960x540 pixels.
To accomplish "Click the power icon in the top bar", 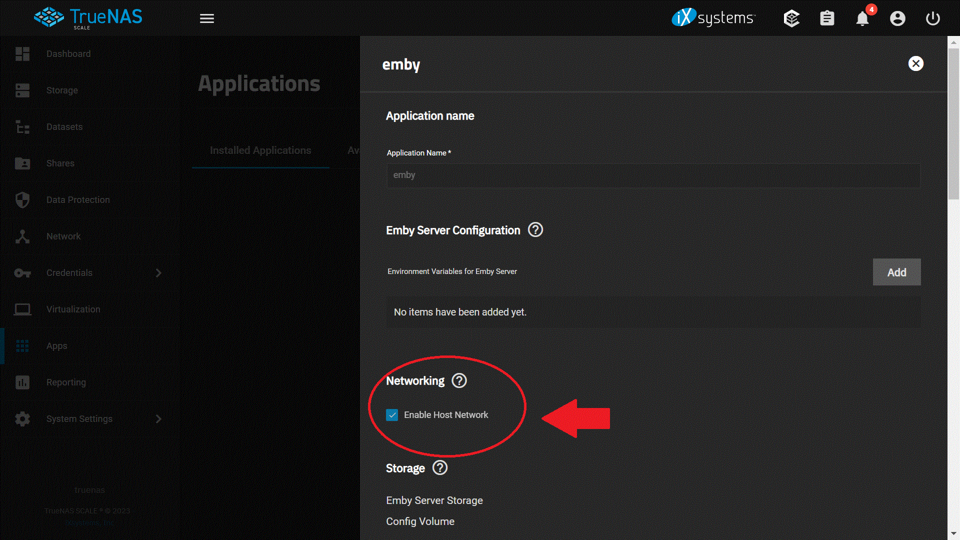I will pyautogui.click(x=932, y=18).
